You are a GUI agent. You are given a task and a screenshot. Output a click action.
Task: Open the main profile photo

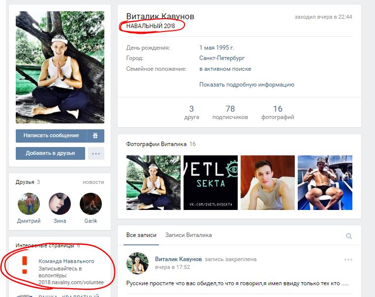[x=60, y=67]
